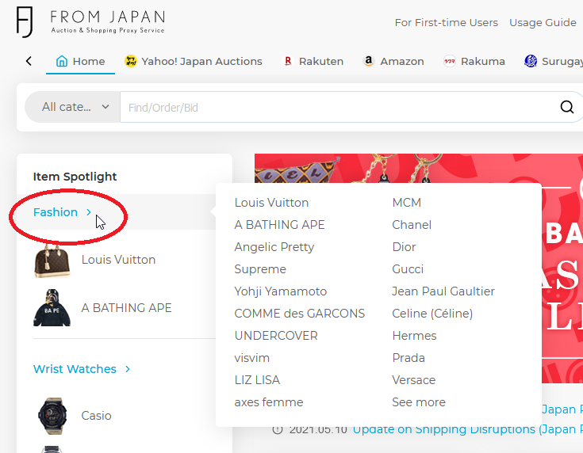
Task: Click the Fashion category link
Action: pyautogui.click(x=56, y=212)
